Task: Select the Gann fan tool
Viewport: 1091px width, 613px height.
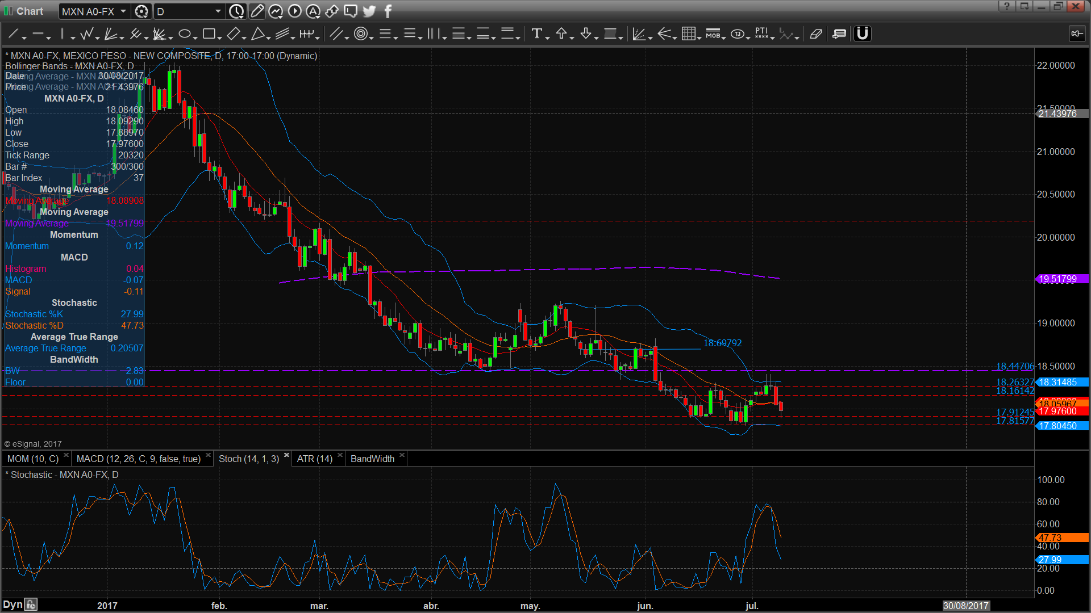Action: click(x=111, y=34)
